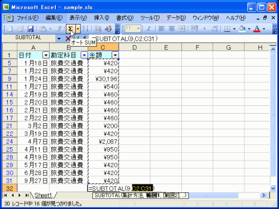The width and height of the screenshot is (279, 209).
Task: Expand the AutoSum function dropdown arrow
Action: pos(78,29)
